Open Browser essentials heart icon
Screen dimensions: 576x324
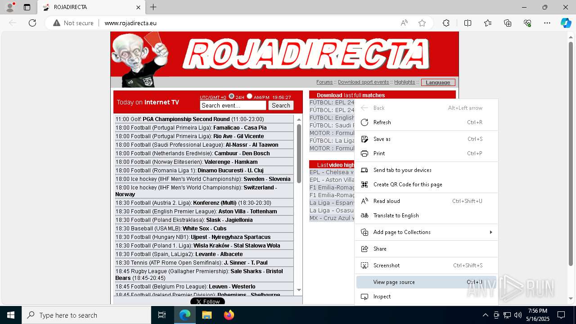coord(527,23)
